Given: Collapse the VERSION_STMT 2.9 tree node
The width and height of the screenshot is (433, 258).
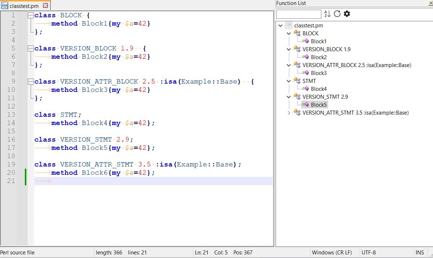Looking at the screenshot, I should [289, 97].
